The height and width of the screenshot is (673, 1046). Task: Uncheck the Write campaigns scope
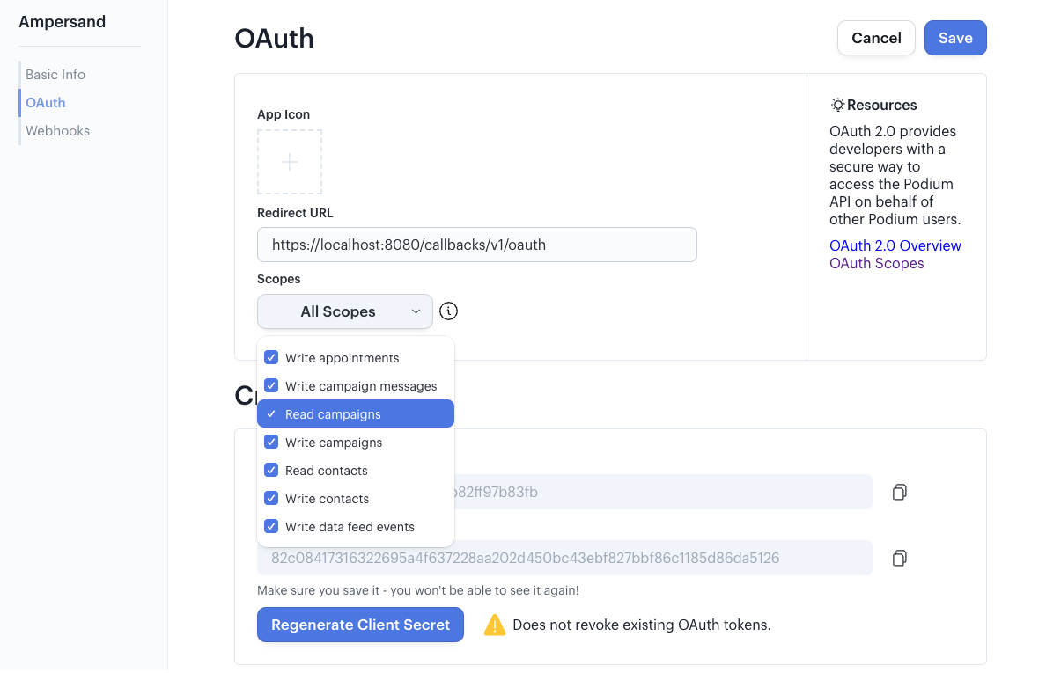click(271, 443)
